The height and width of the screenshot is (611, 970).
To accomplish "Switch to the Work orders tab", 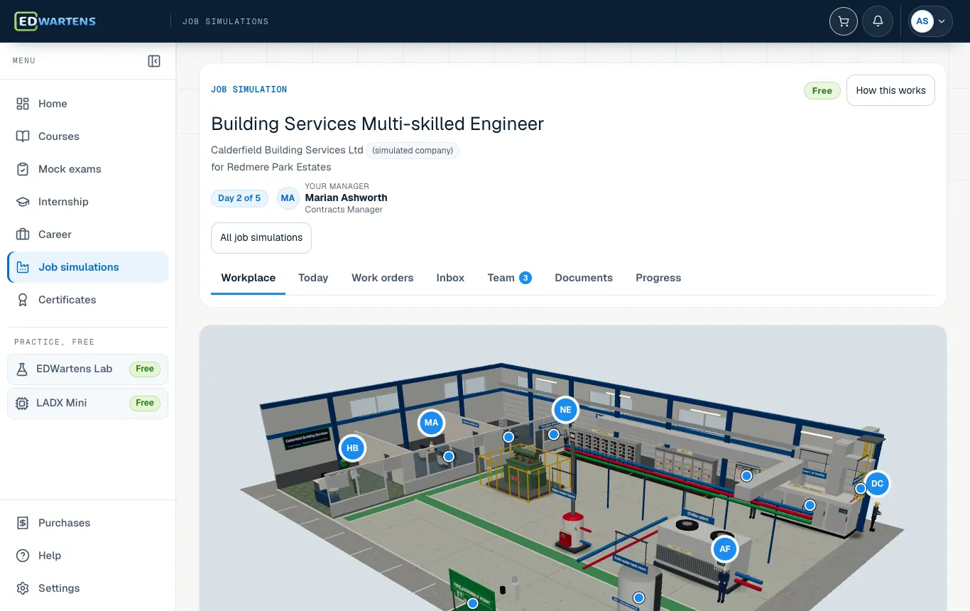I will tap(382, 278).
